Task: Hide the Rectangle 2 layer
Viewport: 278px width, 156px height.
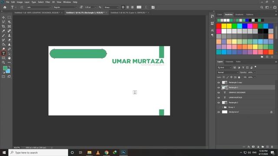Action: [218, 103]
